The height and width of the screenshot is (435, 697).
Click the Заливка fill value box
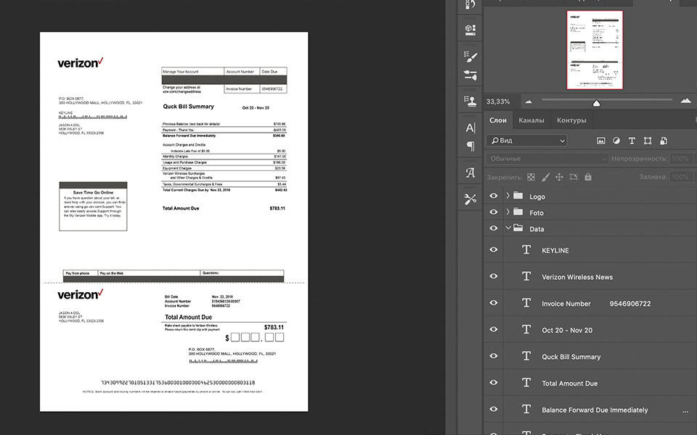(x=680, y=177)
